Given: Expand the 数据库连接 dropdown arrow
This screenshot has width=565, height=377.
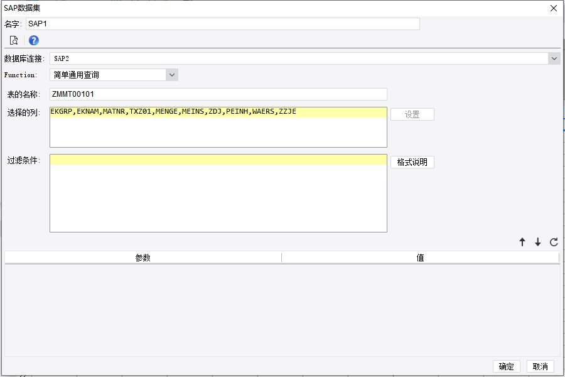Looking at the screenshot, I should tap(554, 58).
